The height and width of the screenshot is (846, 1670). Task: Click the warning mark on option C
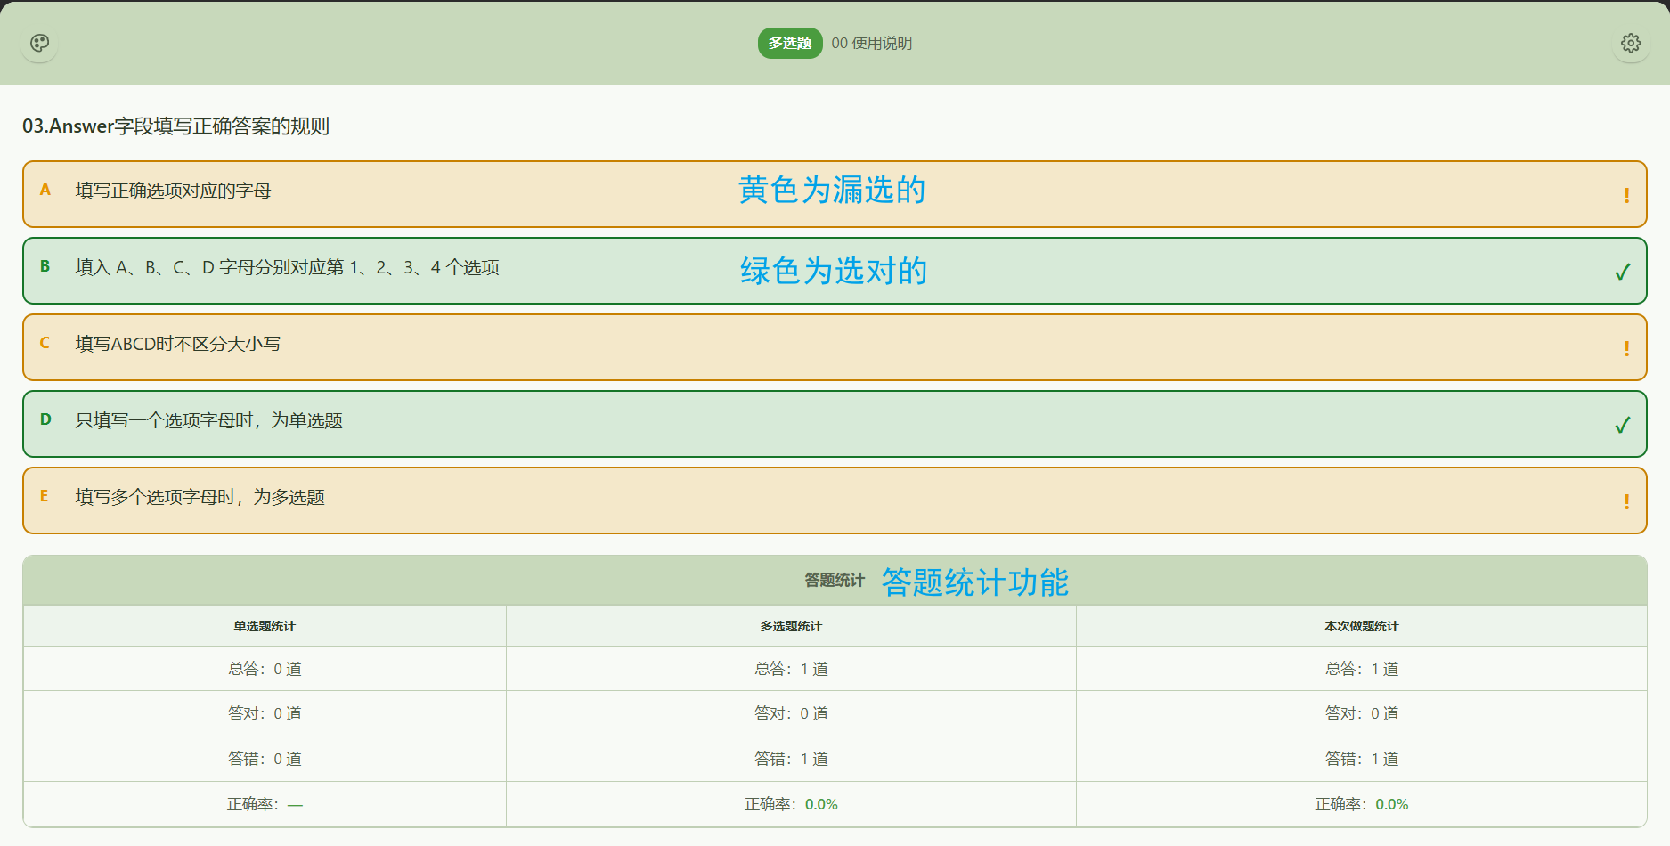1626,348
